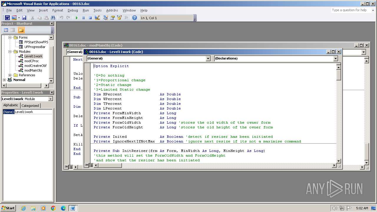Open the Insert object dropdown arrow

pos(19,18)
